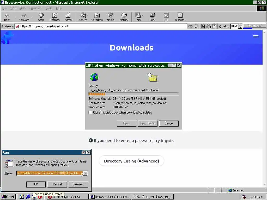Open Directory Listing (Advanced) link

click(x=131, y=161)
